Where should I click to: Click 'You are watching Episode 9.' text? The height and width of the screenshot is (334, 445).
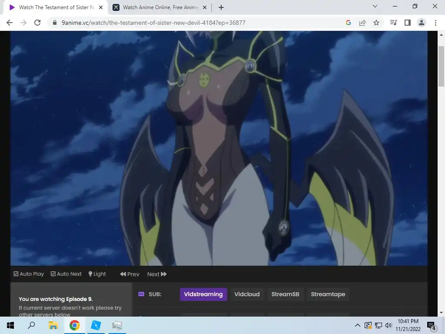56,299
